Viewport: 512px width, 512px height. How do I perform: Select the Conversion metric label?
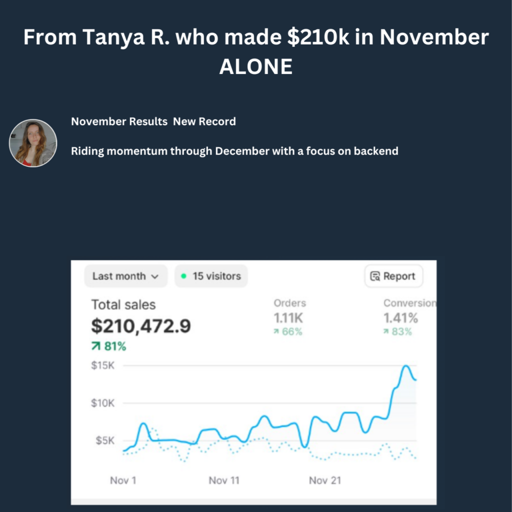(409, 303)
